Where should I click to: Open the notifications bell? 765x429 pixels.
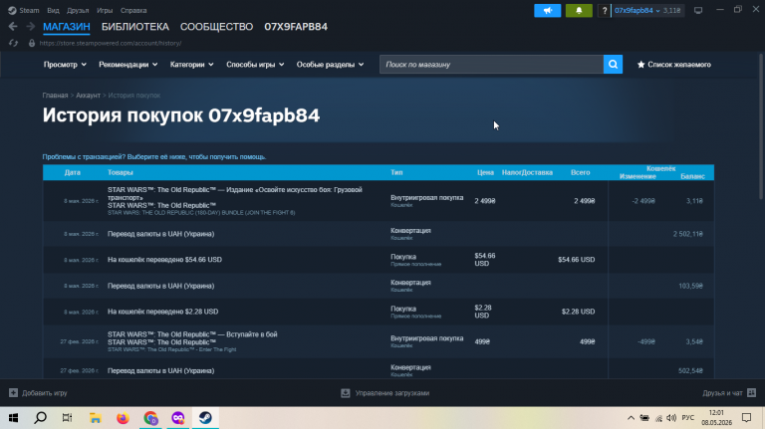[x=579, y=10]
